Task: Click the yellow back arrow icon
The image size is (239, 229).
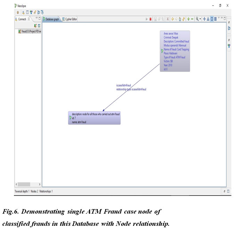Action: (x=172, y=19)
